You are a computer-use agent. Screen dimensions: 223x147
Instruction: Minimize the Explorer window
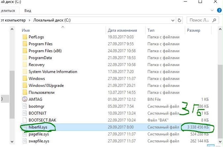(x=185, y=2)
